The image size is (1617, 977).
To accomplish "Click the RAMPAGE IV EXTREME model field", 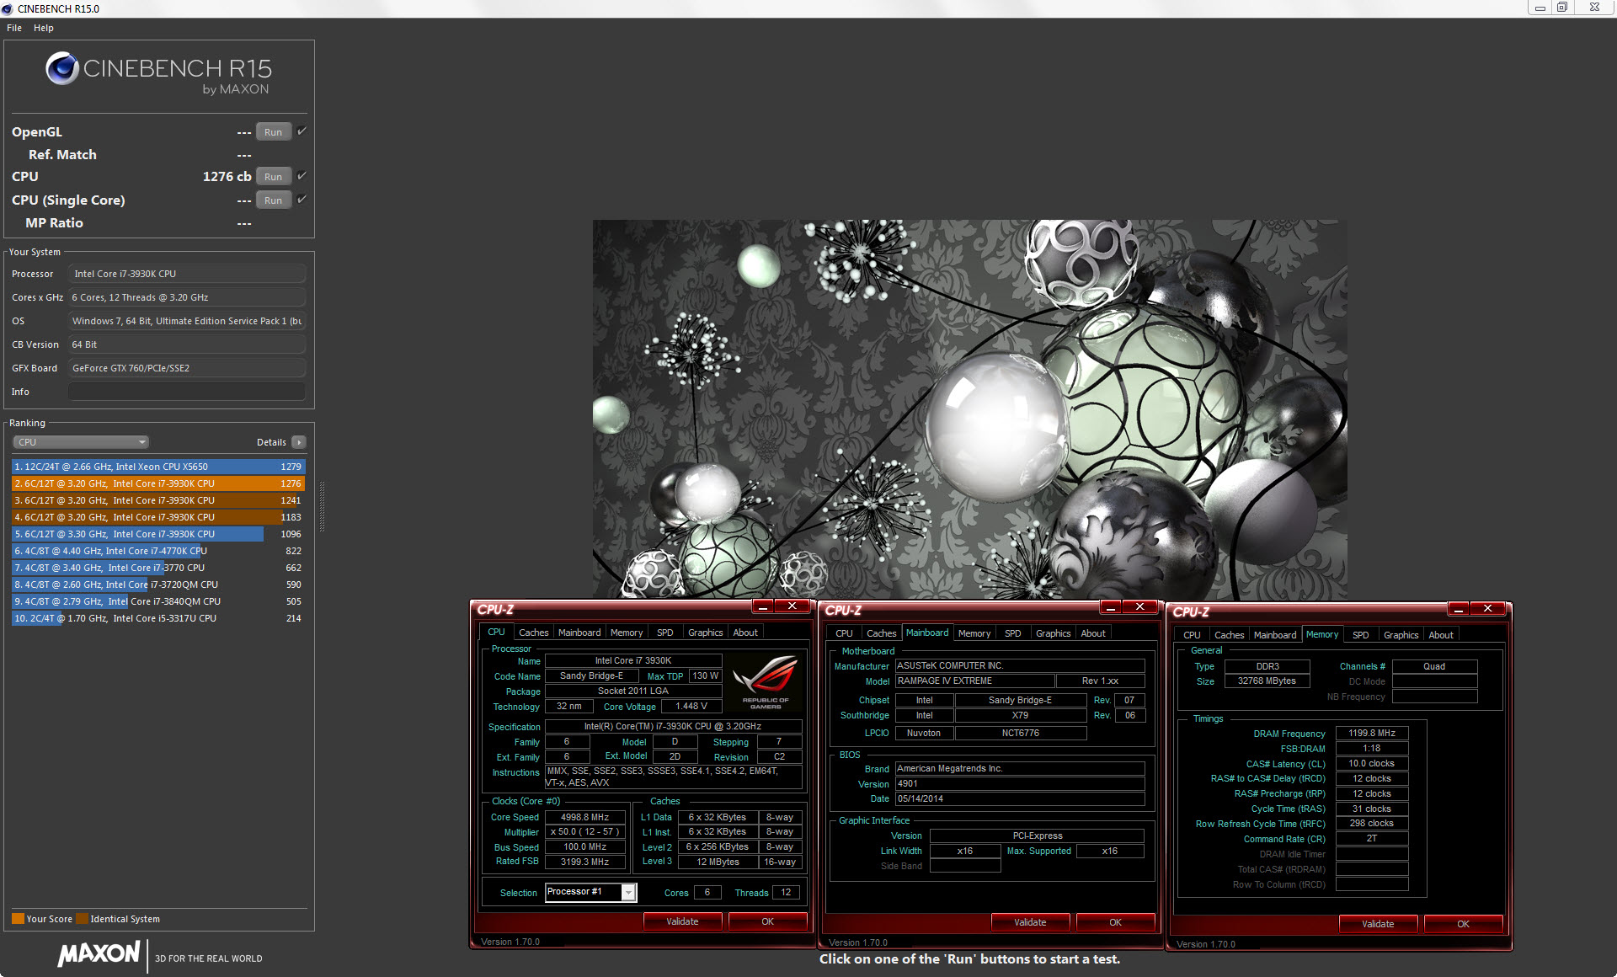I will pos(974,681).
